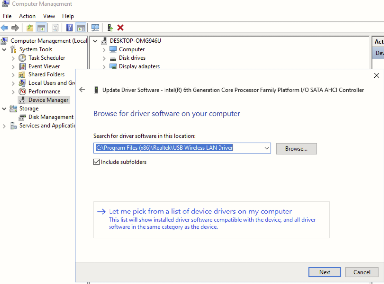Click the Properties toolbar icon
This screenshot has width=384, height=284.
click(55, 28)
